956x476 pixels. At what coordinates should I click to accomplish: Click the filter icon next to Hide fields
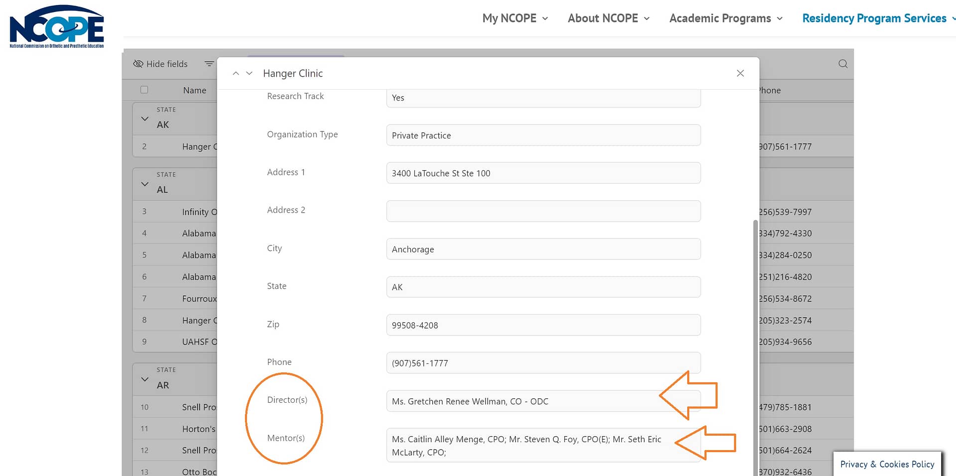pyautogui.click(x=209, y=64)
